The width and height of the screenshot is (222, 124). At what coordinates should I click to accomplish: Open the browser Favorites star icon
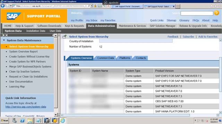(x=215, y=6)
